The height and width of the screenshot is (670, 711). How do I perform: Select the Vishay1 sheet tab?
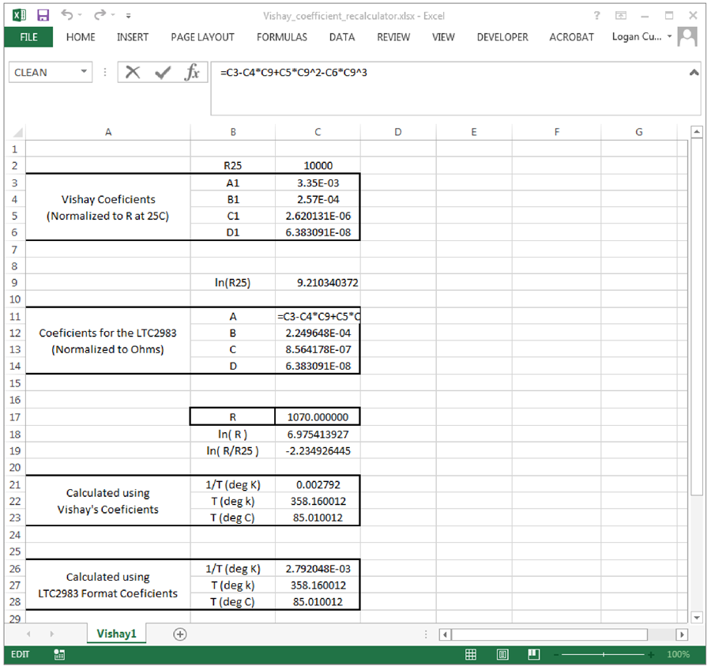[117, 634]
